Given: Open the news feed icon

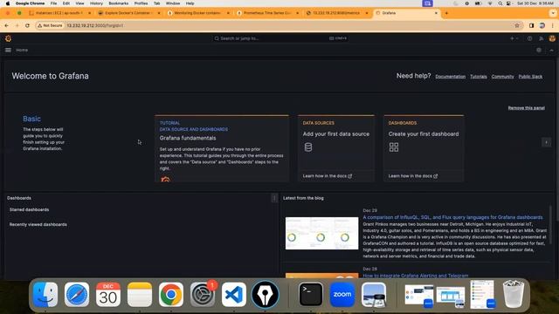Looking at the screenshot, I should click(542, 38).
